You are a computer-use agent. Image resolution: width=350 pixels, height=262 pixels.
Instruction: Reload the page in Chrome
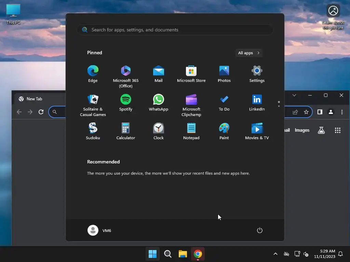(41, 112)
